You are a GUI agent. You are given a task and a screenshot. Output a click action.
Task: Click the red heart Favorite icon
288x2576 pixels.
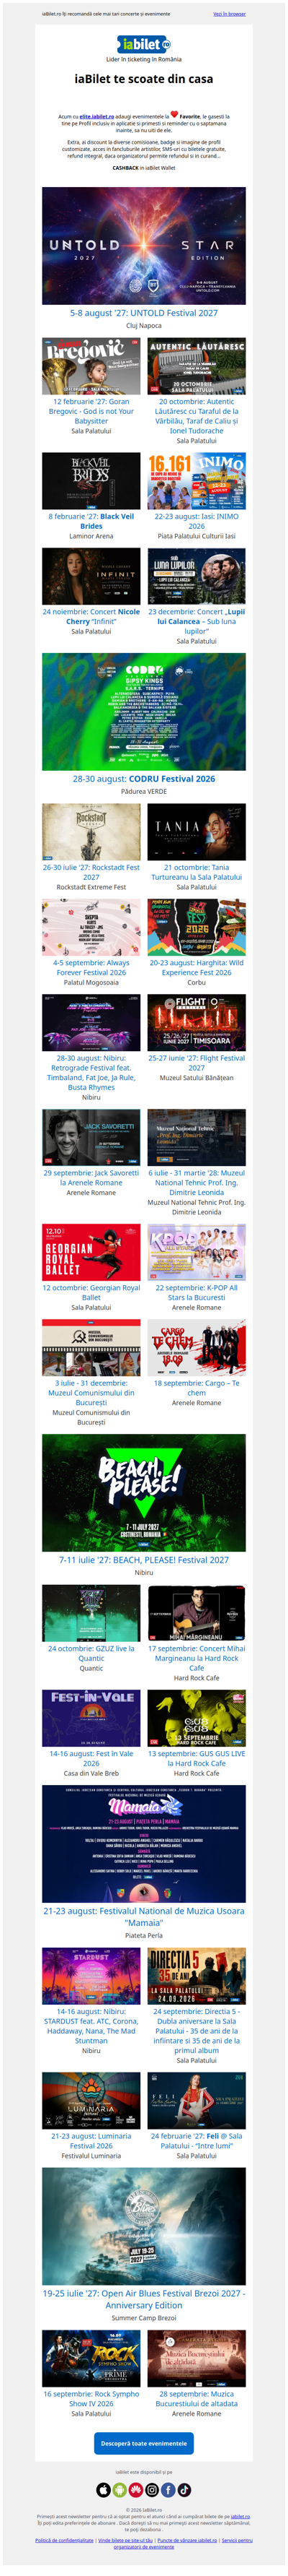click(x=174, y=114)
